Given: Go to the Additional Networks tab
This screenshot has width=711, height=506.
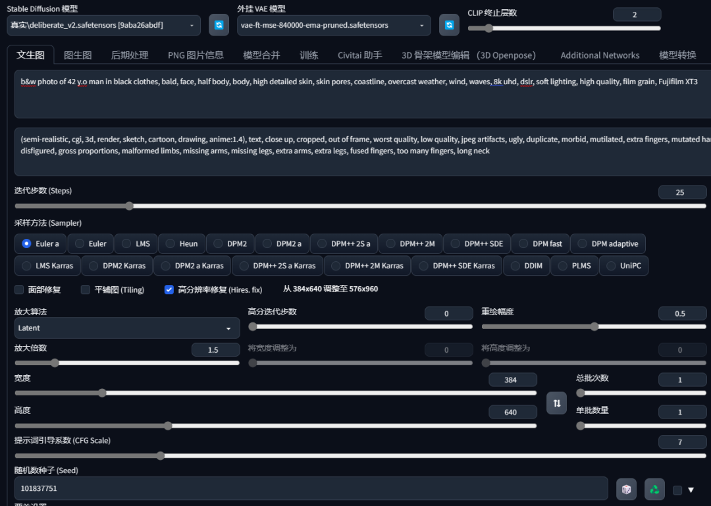Looking at the screenshot, I should [x=600, y=55].
